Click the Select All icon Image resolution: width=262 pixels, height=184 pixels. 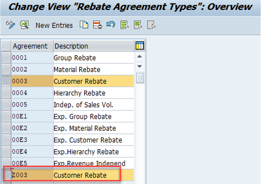click(x=125, y=25)
